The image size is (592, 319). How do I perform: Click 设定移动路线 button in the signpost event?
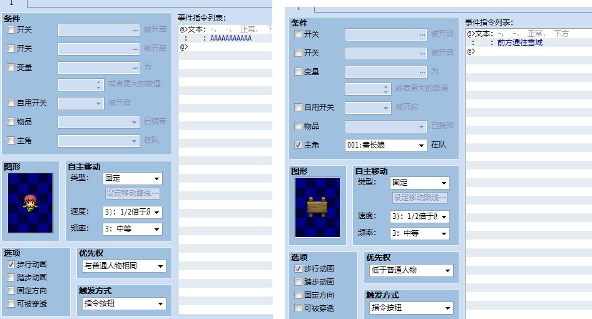420,198
